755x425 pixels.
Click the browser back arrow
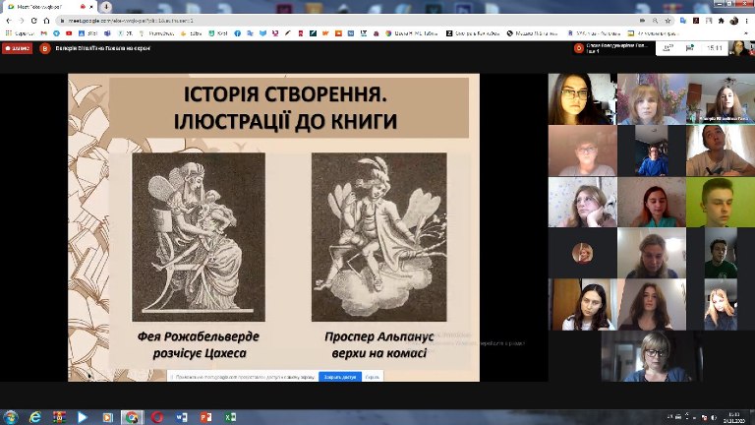coord(10,20)
